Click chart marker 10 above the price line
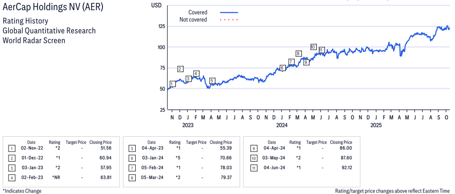Screen dimensions: 455x194 point(313,47)
